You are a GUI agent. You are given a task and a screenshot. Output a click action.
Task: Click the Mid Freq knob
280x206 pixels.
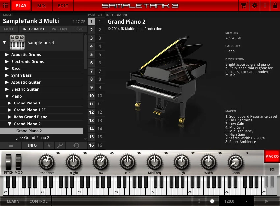[x=154, y=162]
